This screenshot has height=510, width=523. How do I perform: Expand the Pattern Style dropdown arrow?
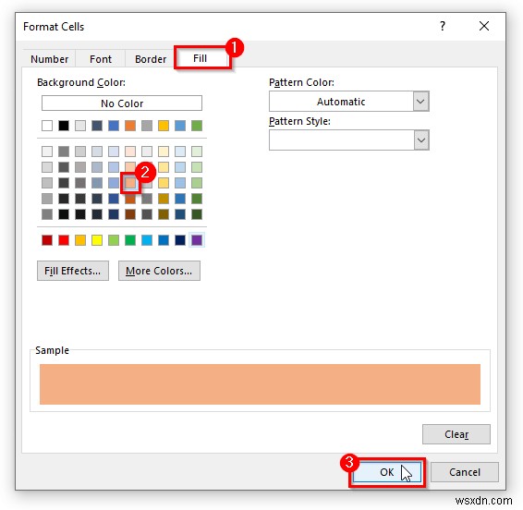click(421, 140)
